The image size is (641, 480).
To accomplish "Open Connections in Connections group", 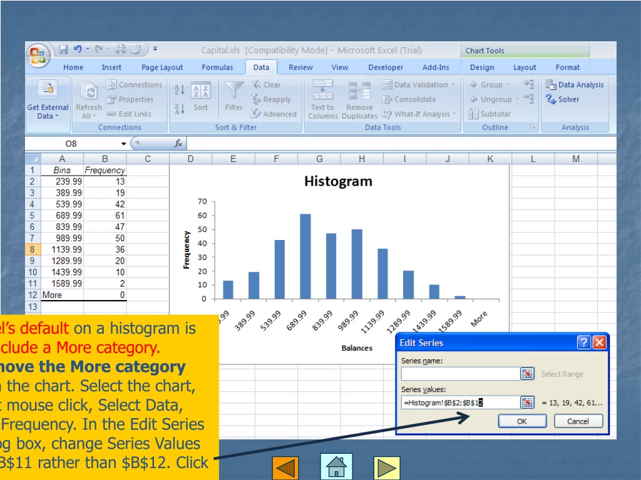I will coord(135,84).
